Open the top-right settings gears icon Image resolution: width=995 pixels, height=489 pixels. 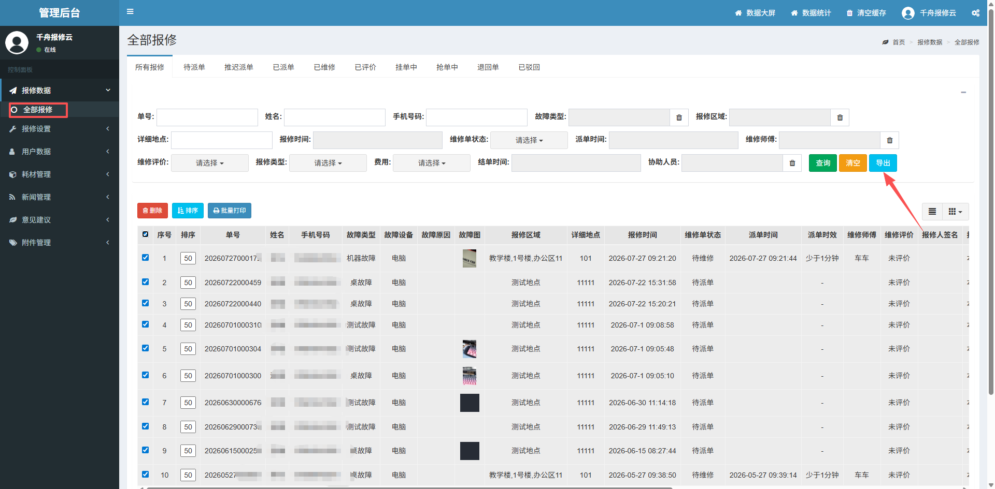click(976, 13)
